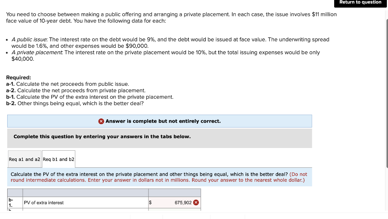This screenshot has width=388, height=219.
Task: Click the red X in the answer status banner
Action: click(x=101, y=121)
